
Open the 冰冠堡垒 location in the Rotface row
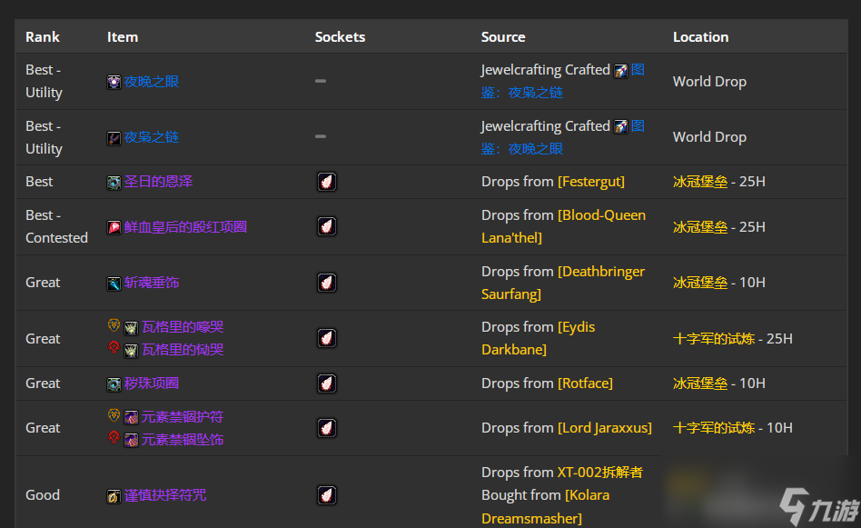click(x=700, y=384)
